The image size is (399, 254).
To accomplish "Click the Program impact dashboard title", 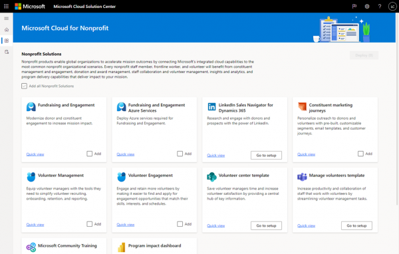I will 154,245.
